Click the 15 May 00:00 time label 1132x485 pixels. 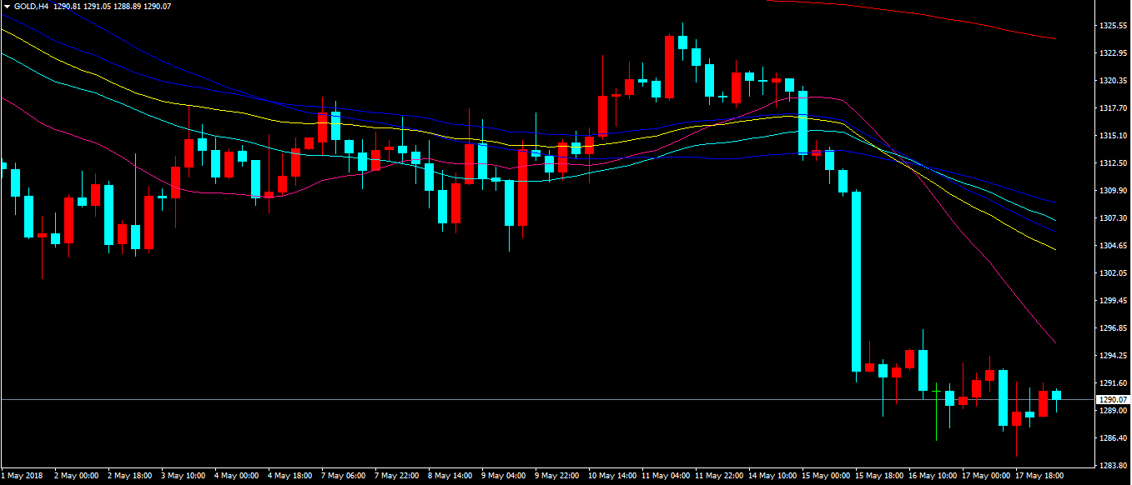tap(826, 476)
